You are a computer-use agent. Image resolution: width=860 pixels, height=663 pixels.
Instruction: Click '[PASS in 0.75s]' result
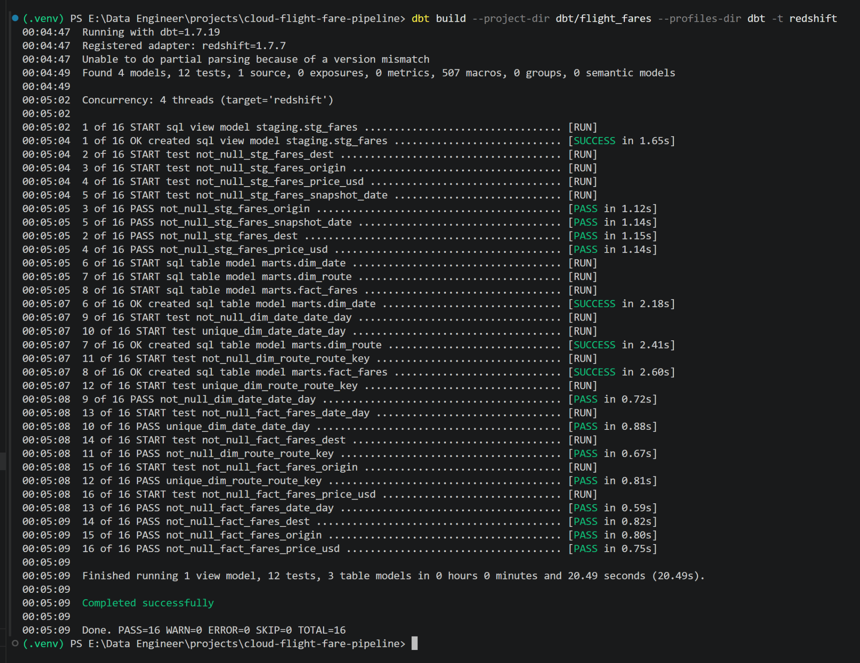(x=613, y=548)
